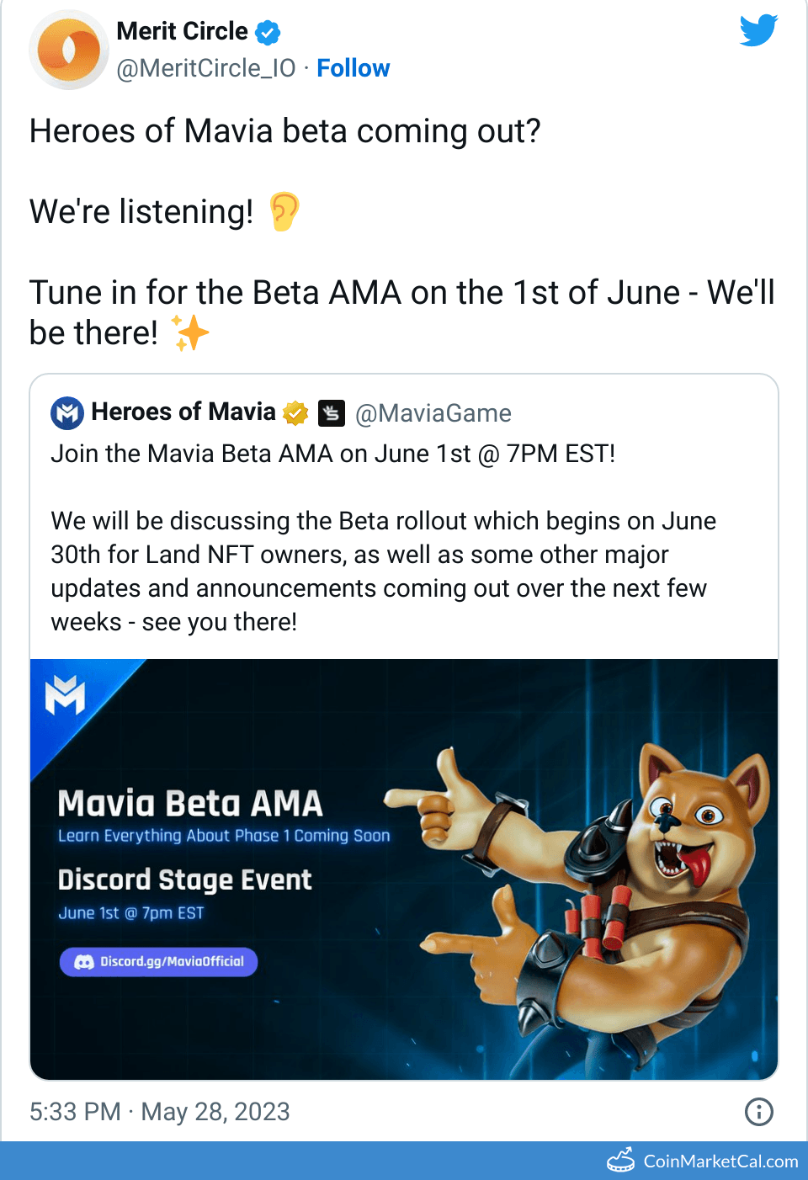Screen dimensions: 808x1180
Task: Click the CoinMarketCal logo icon
Action: (x=621, y=1161)
